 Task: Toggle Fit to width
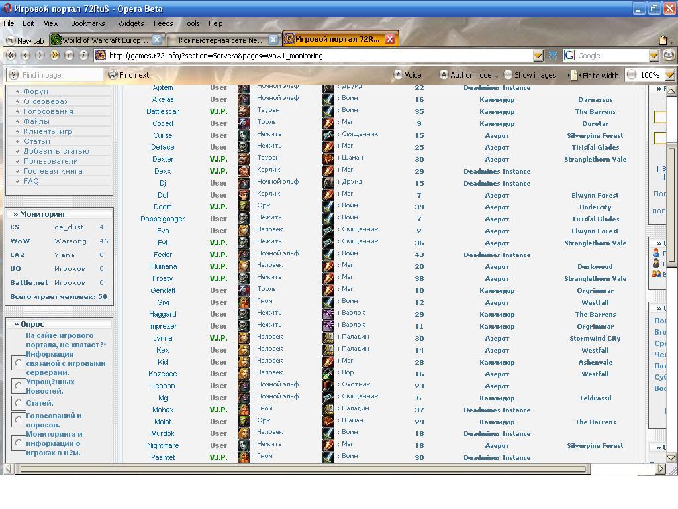[x=595, y=76]
